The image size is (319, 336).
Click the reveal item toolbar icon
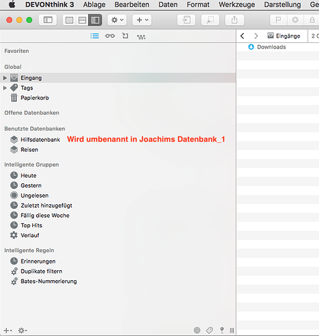pyautogui.click(x=210, y=20)
